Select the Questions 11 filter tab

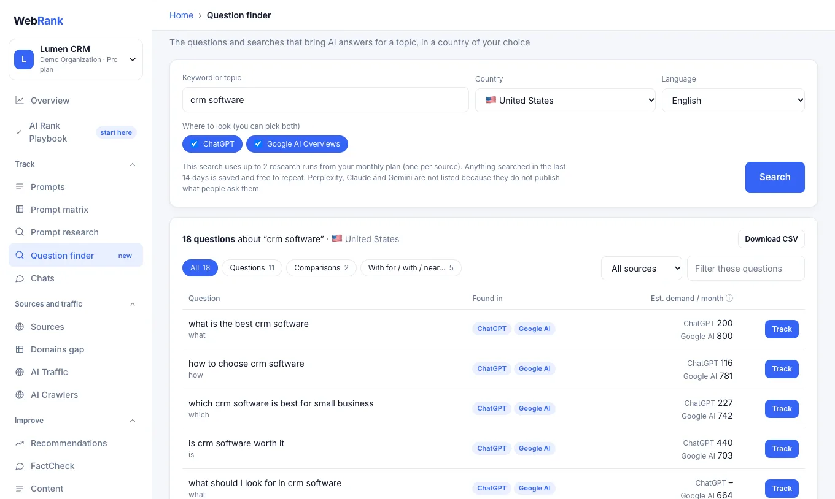(252, 268)
